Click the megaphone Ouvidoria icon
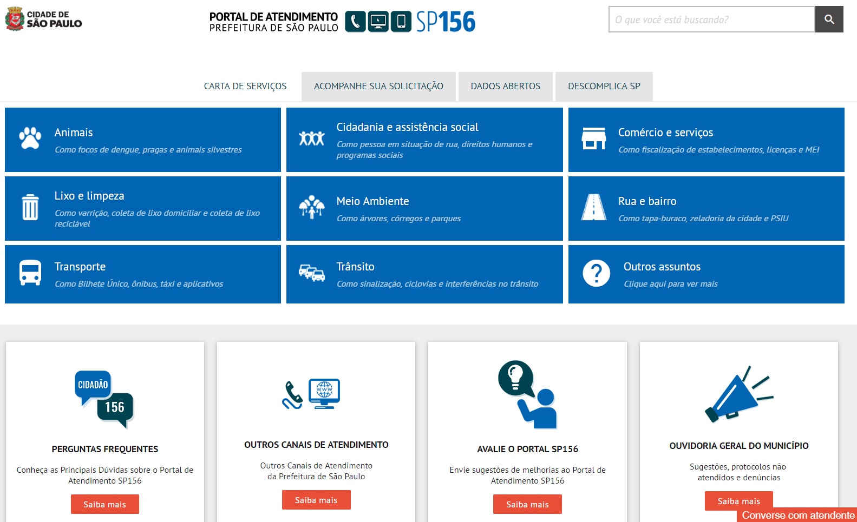Screen dimensions: 857x522 [739, 394]
